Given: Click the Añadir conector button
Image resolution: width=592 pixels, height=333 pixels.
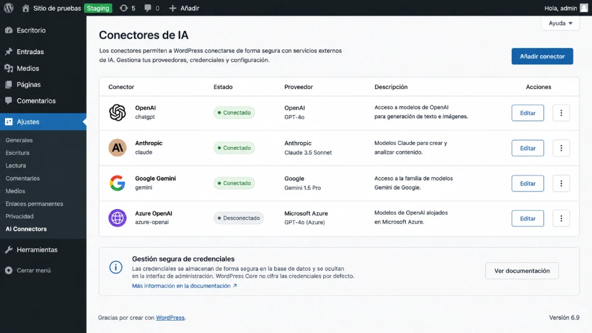Looking at the screenshot, I should tap(542, 56).
